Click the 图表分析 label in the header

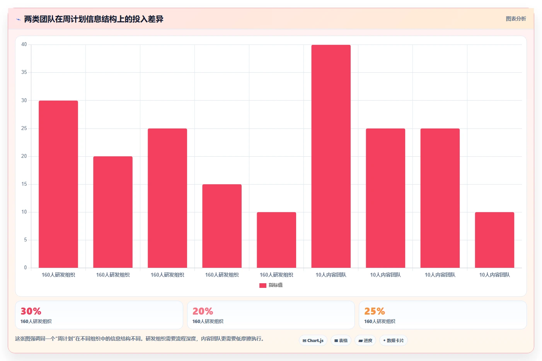point(516,19)
